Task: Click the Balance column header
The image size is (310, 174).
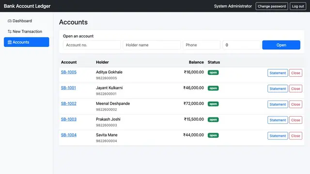Action: pyautogui.click(x=196, y=62)
